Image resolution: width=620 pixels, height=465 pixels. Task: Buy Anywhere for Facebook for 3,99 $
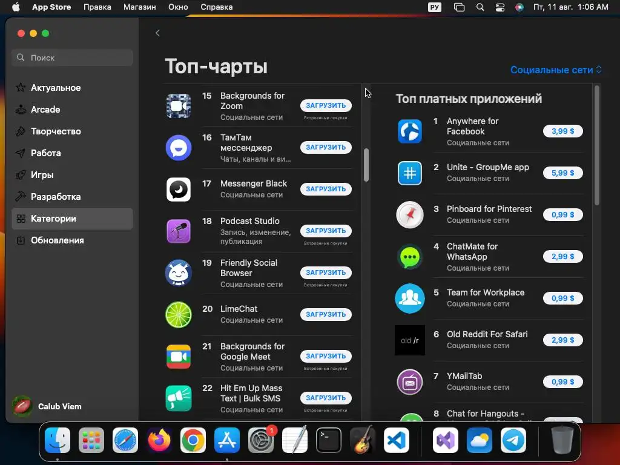562,131
